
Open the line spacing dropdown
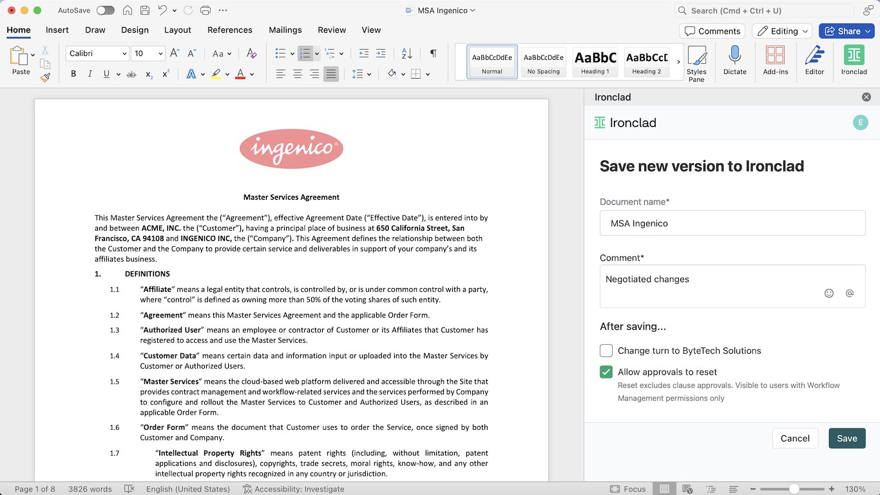tap(362, 74)
